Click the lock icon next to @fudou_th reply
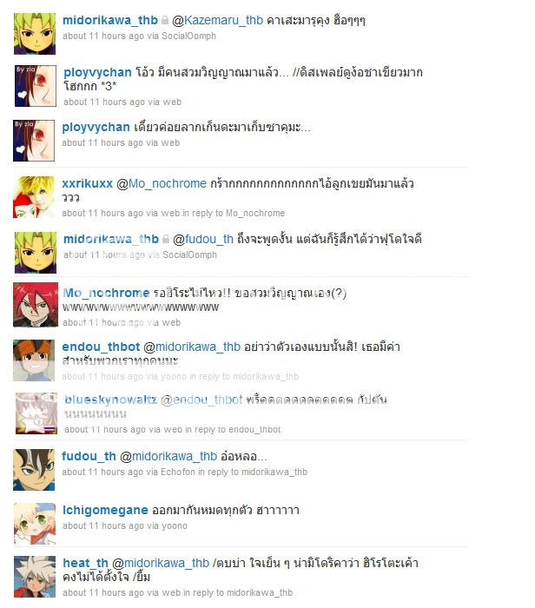The width and height of the screenshot is (535, 608). tap(166, 239)
